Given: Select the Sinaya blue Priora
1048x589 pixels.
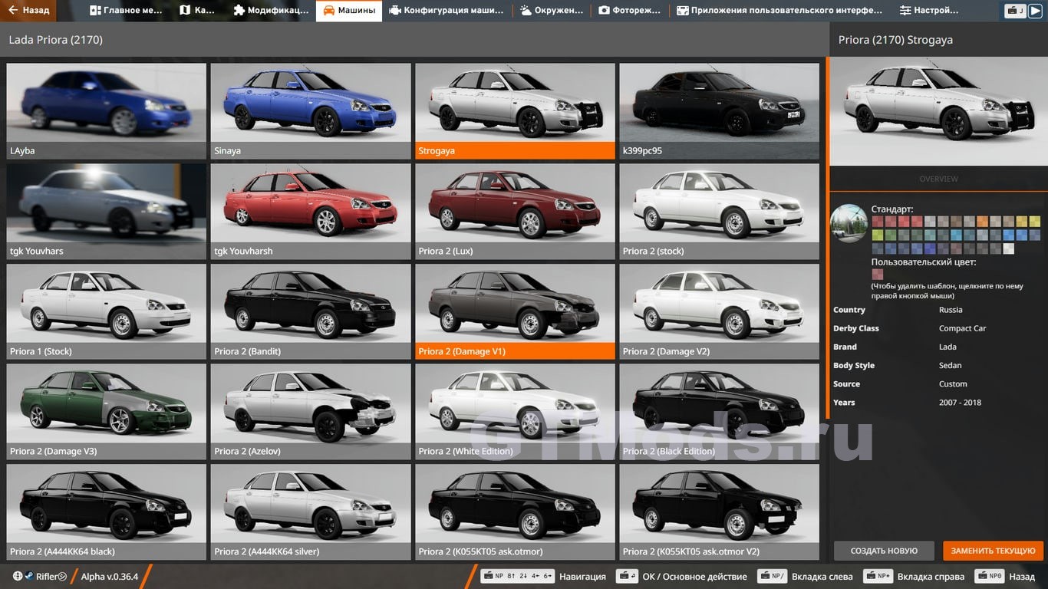Looking at the screenshot, I should 311,111.
